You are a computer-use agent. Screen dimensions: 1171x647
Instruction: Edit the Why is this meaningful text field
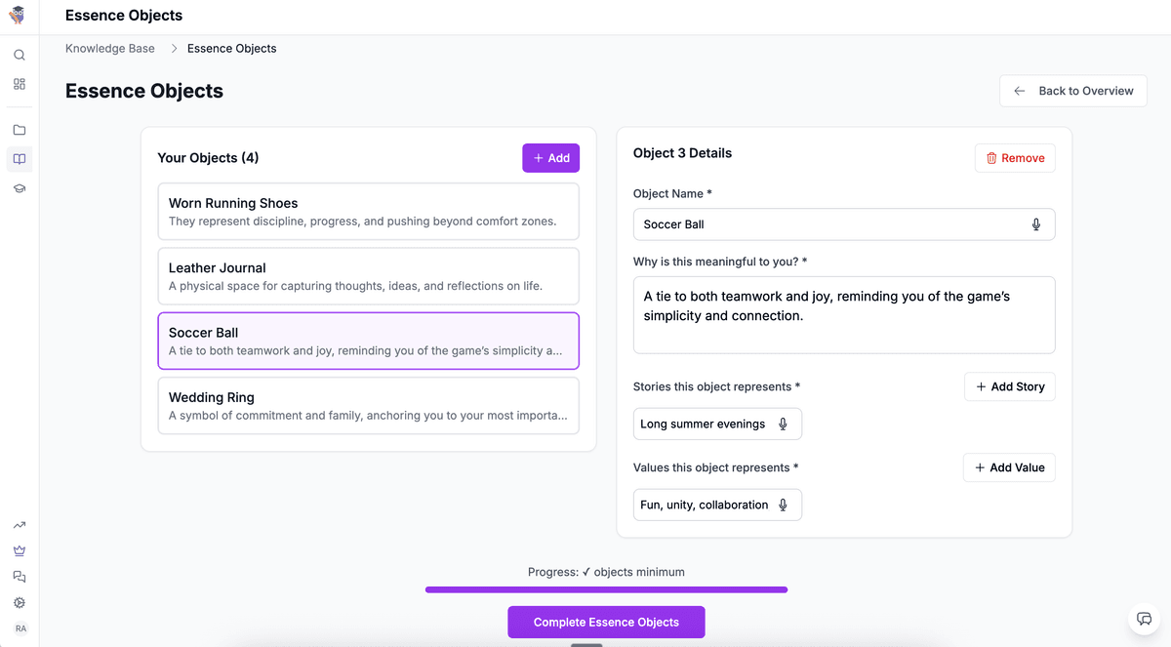tap(844, 314)
